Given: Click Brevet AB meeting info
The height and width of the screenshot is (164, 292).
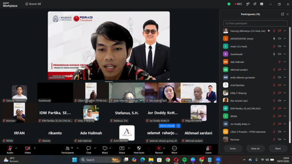Looking at the screenshot, I should click(33, 4).
